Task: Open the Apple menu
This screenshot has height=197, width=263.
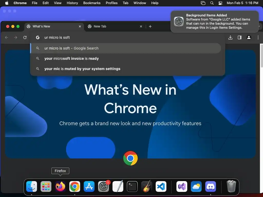Action: [x=7, y=3]
